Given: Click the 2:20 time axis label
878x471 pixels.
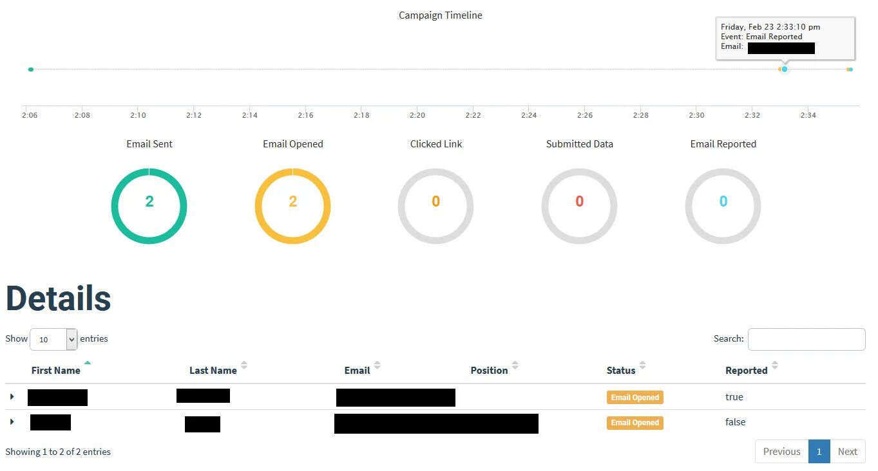Looking at the screenshot, I should (x=417, y=115).
